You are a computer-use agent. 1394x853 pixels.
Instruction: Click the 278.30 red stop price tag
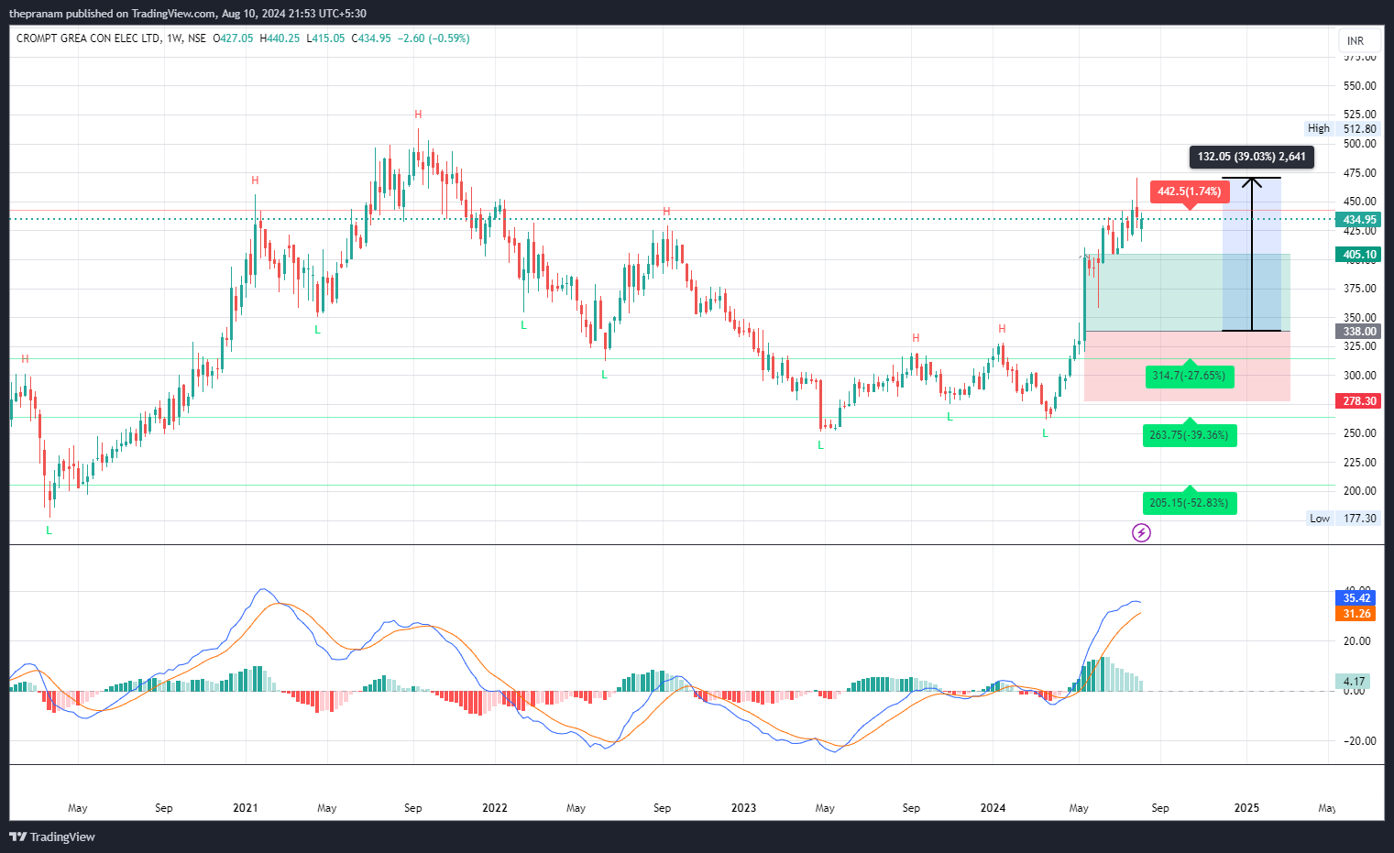point(1359,401)
